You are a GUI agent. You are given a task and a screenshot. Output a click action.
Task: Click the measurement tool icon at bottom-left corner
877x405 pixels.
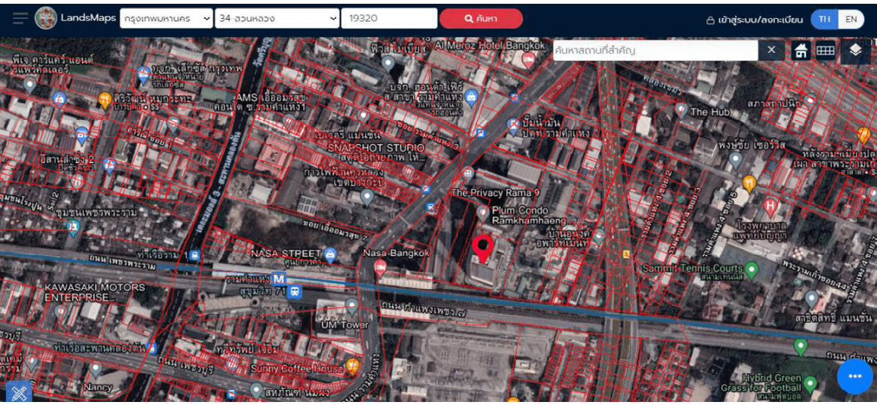(x=18, y=393)
